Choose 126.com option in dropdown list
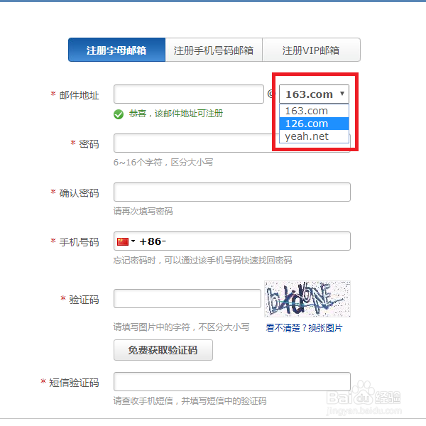The image size is (426, 426). (x=314, y=124)
